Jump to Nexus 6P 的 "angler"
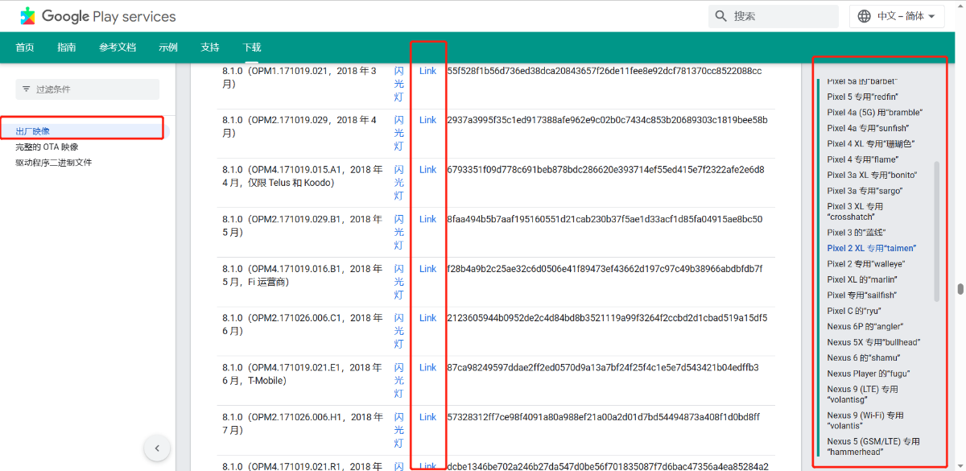This screenshot has width=966, height=471. 865,327
